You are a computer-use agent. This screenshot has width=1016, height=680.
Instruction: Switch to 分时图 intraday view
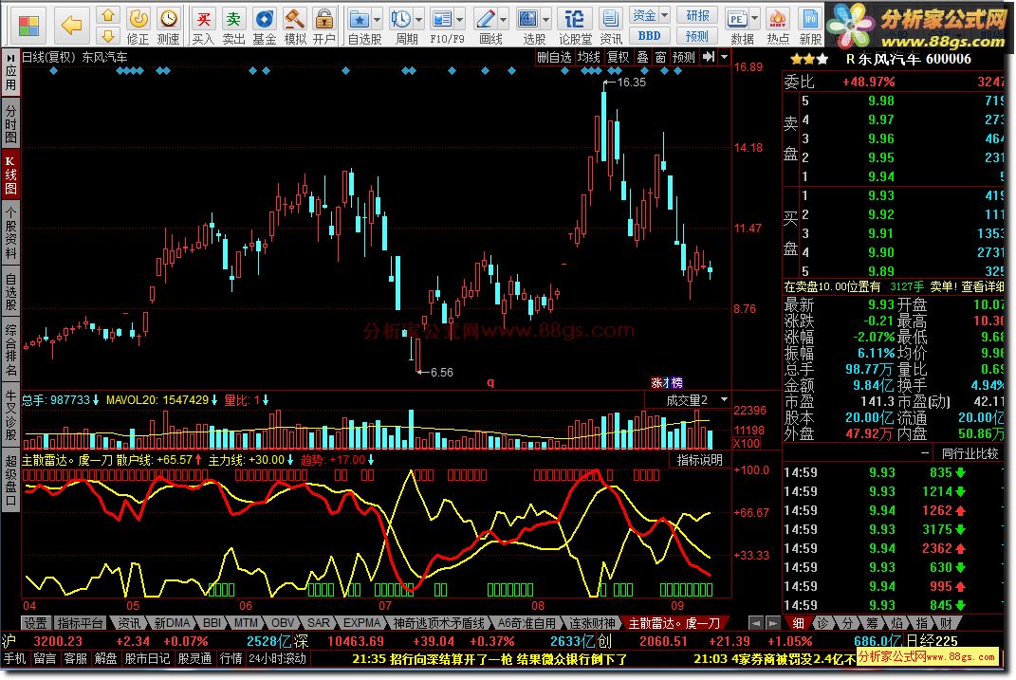pyautogui.click(x=10, y=121)
